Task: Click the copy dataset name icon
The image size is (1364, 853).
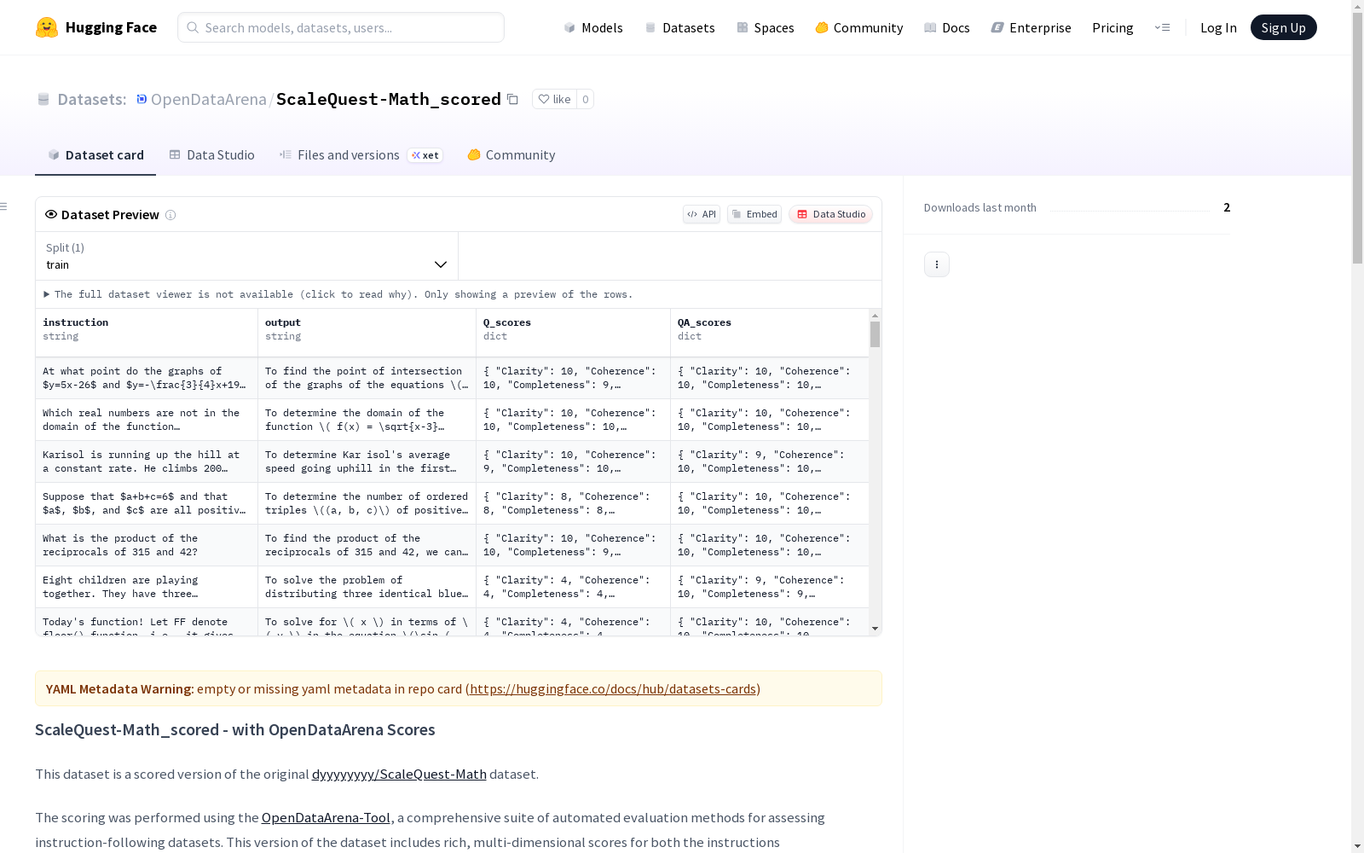Action: (512, 99)
